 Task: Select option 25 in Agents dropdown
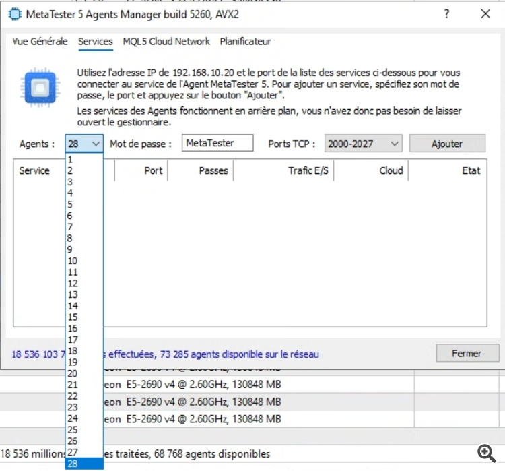[84, 430]
